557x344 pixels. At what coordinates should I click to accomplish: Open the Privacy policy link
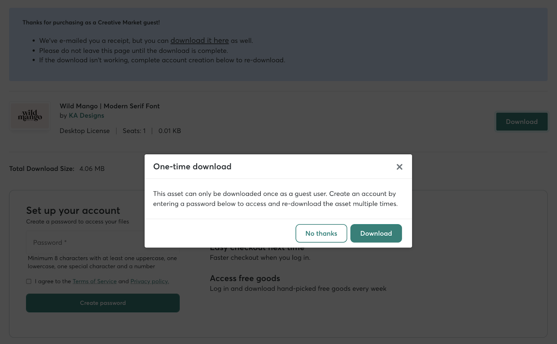(150, 281)
